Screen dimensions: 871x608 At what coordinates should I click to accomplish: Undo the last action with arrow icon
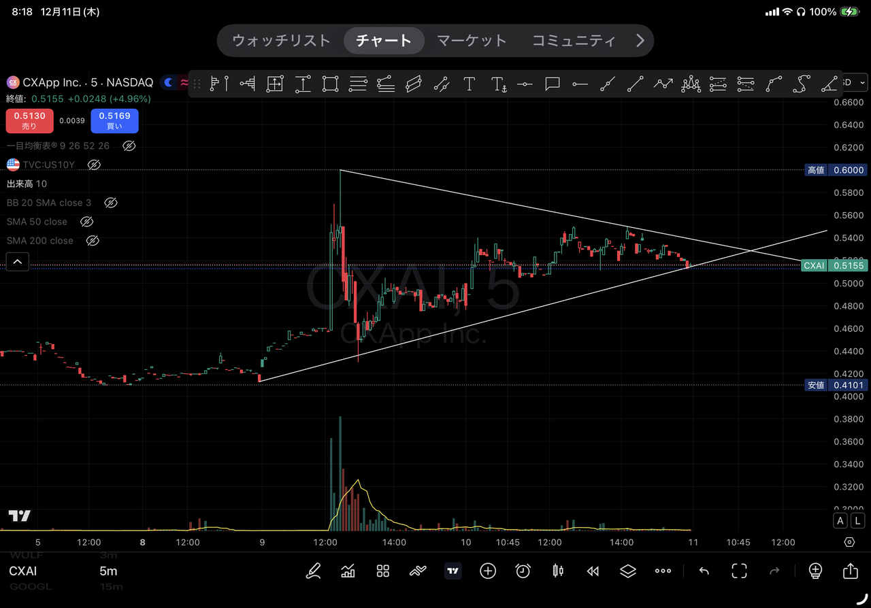[704, 571]
